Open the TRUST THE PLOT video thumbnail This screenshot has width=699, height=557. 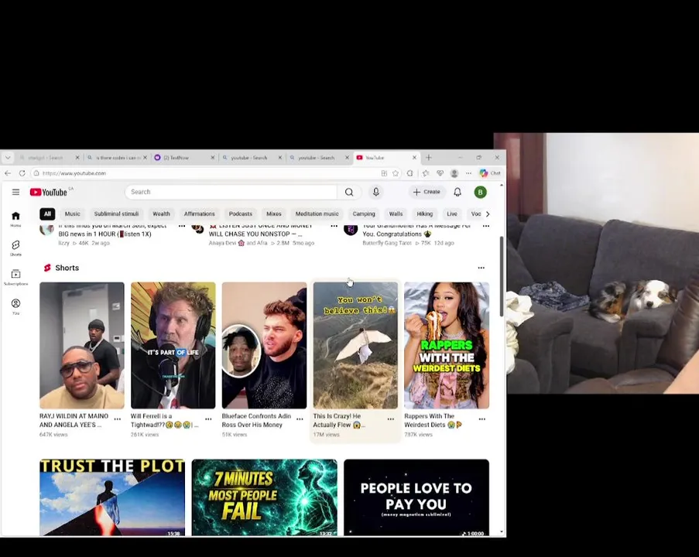point(112,497)
